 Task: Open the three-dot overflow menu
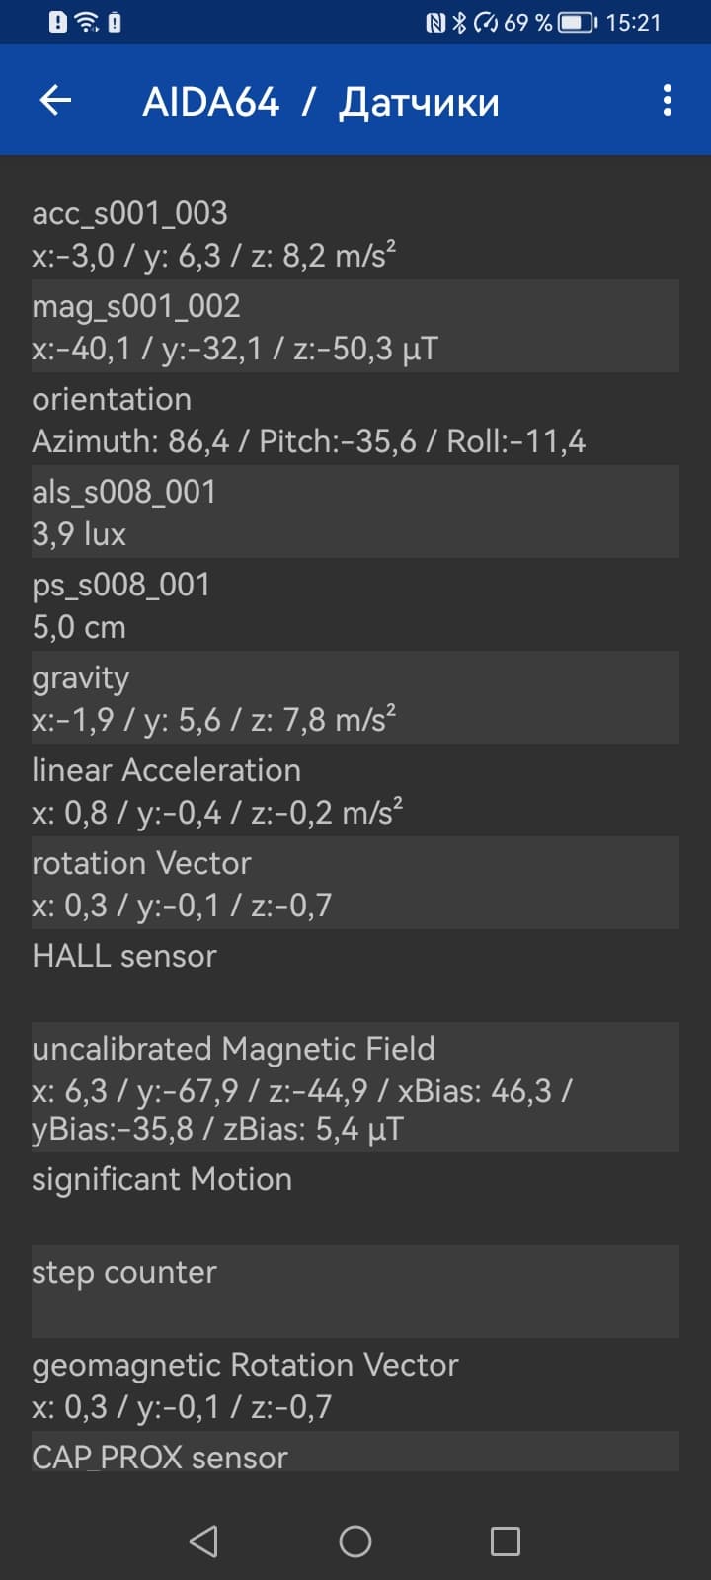click(x=668, y=100)
